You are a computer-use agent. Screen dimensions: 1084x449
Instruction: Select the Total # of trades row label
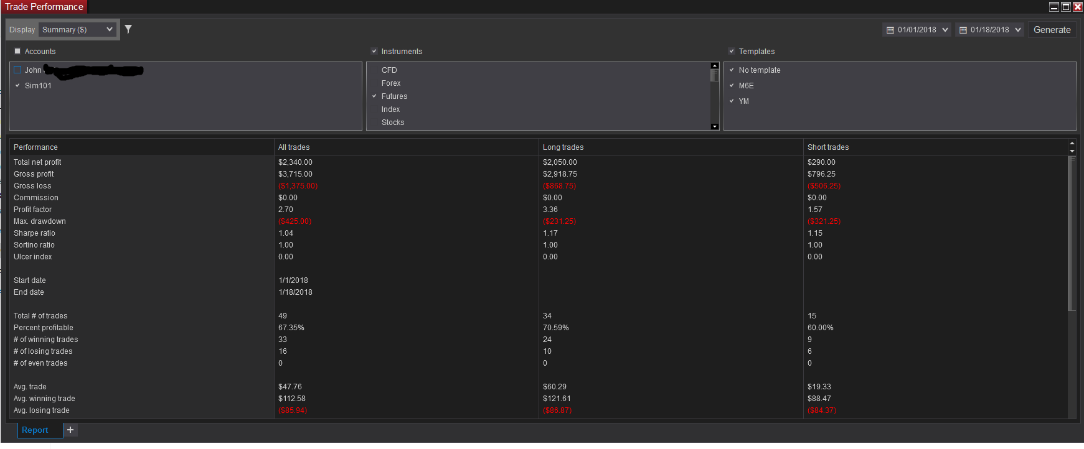(x=40, y=316)
